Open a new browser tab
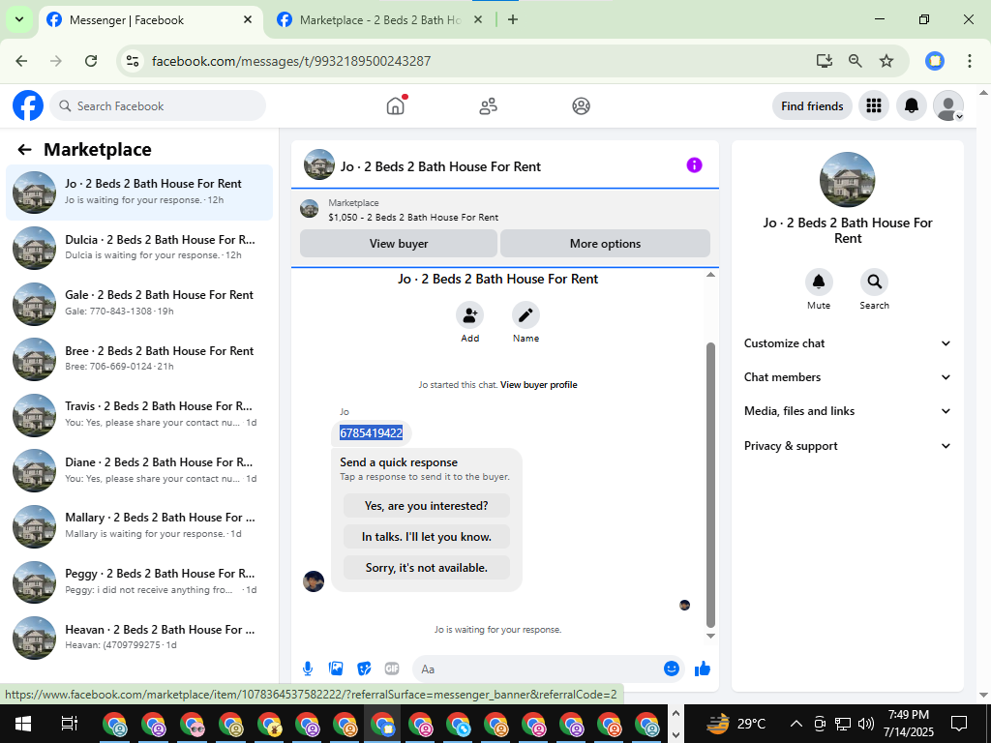 coord(513,19)
